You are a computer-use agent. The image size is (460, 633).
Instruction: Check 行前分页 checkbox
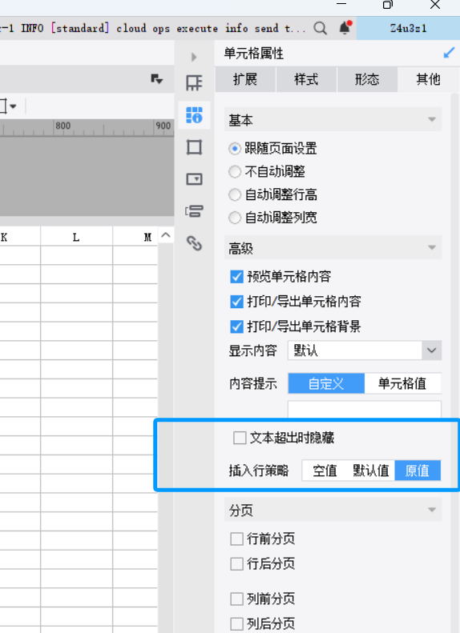click(236, 539)
